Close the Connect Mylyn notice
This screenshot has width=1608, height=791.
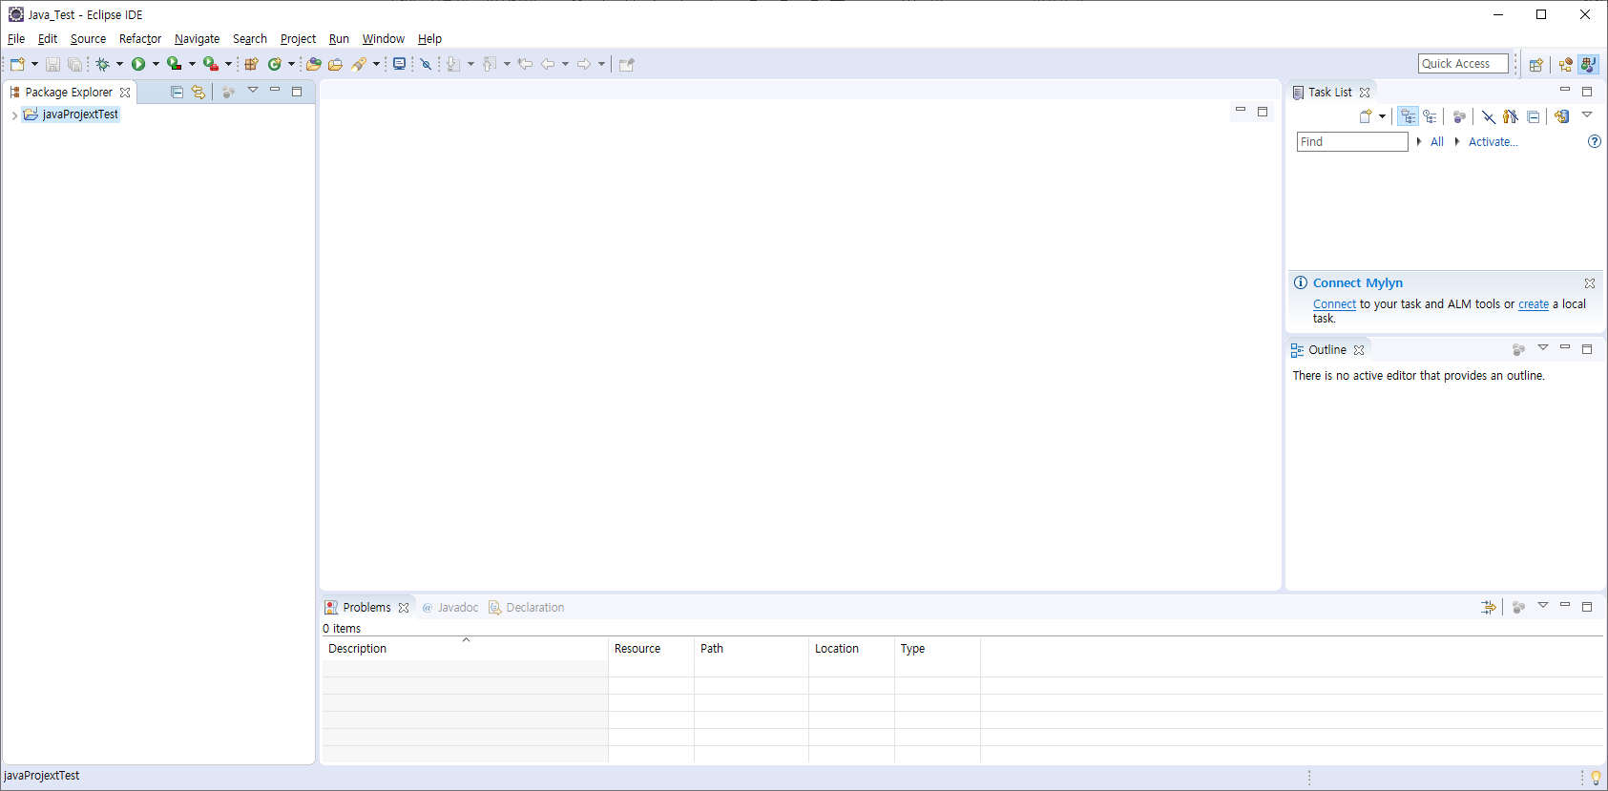click(x=1590, y=283)
